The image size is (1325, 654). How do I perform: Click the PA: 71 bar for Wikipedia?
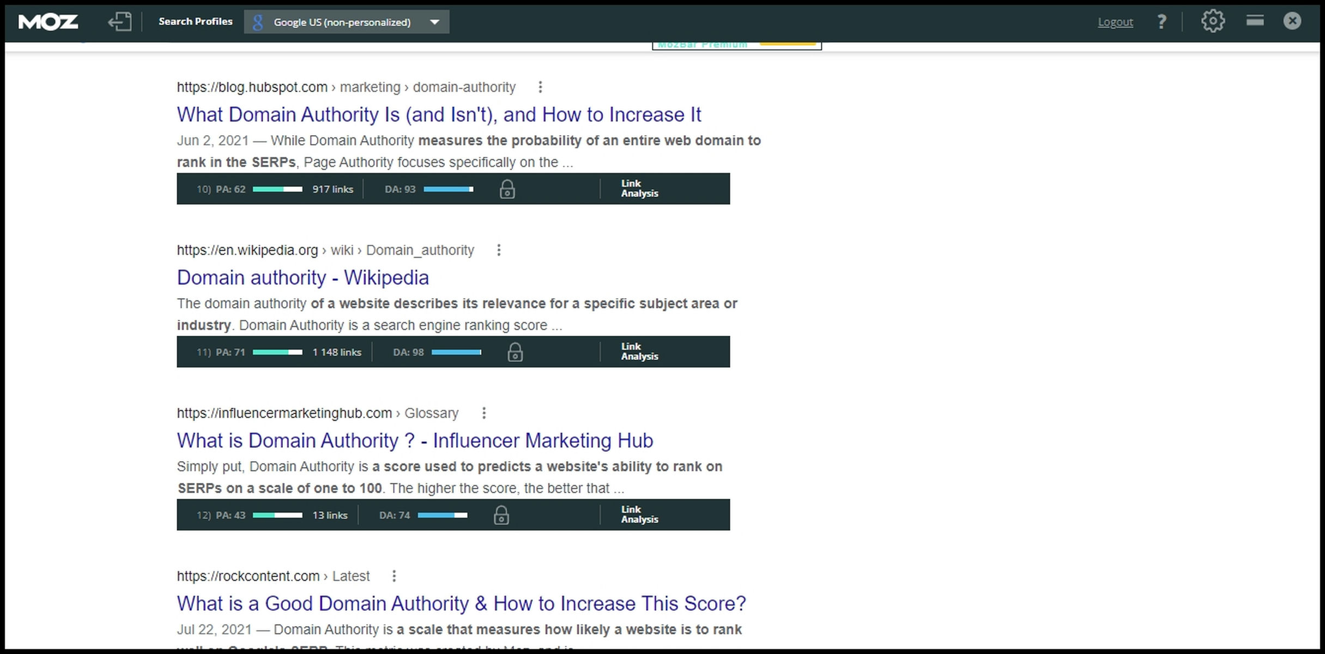coord(277,352)
